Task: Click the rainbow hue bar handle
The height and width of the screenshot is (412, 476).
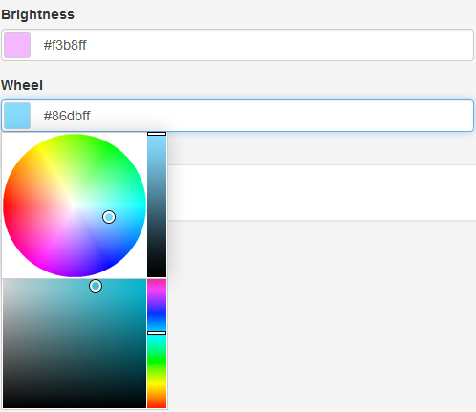Action: (x=157, y=333)
